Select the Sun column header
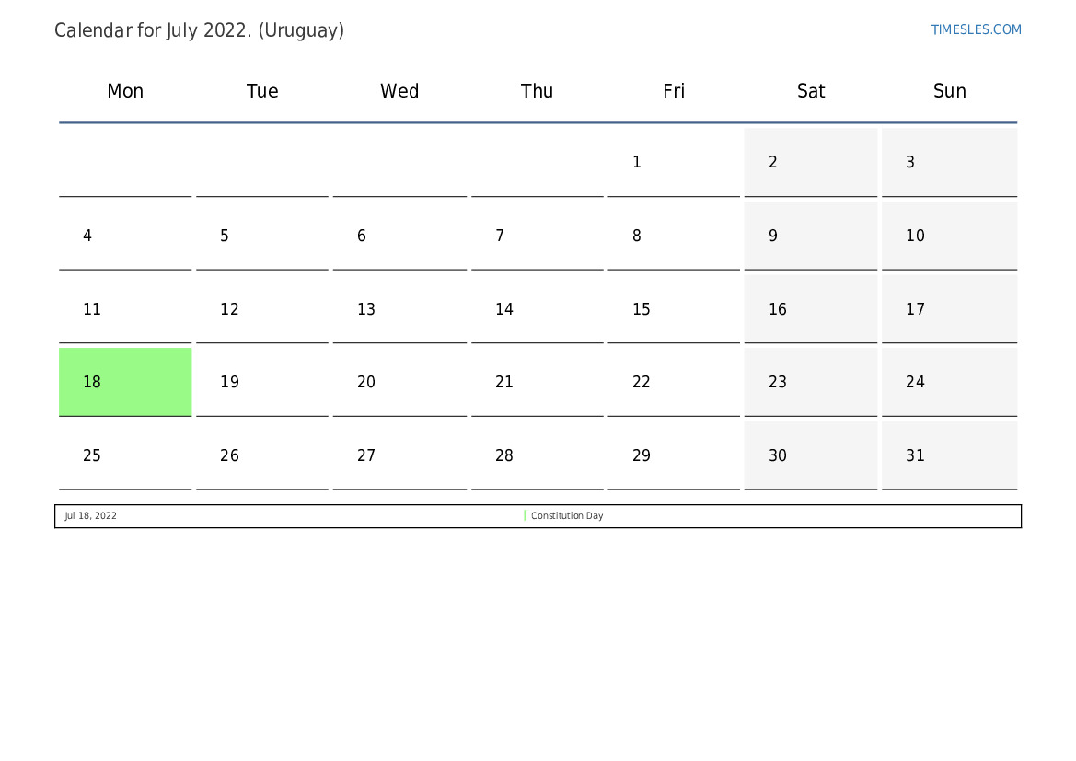Viewport: 1076px width, 761px height. tap(949, 90)
